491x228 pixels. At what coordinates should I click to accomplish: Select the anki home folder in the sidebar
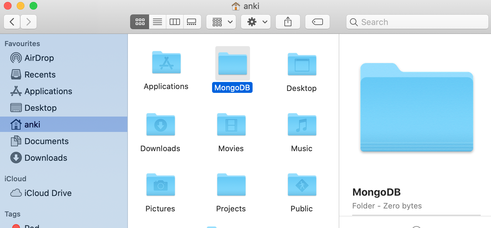coord(64,124)
